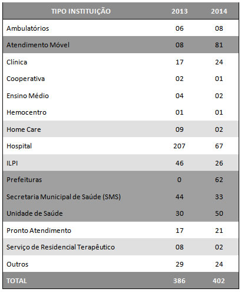Select the Pronto Atendimento row label
241x292 pixels.
point(39,231)
